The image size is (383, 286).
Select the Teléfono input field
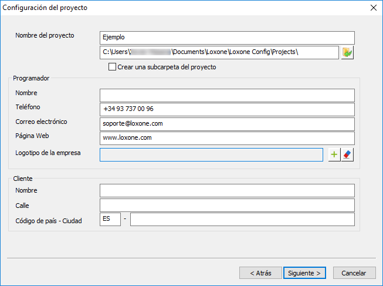point(227,109)
